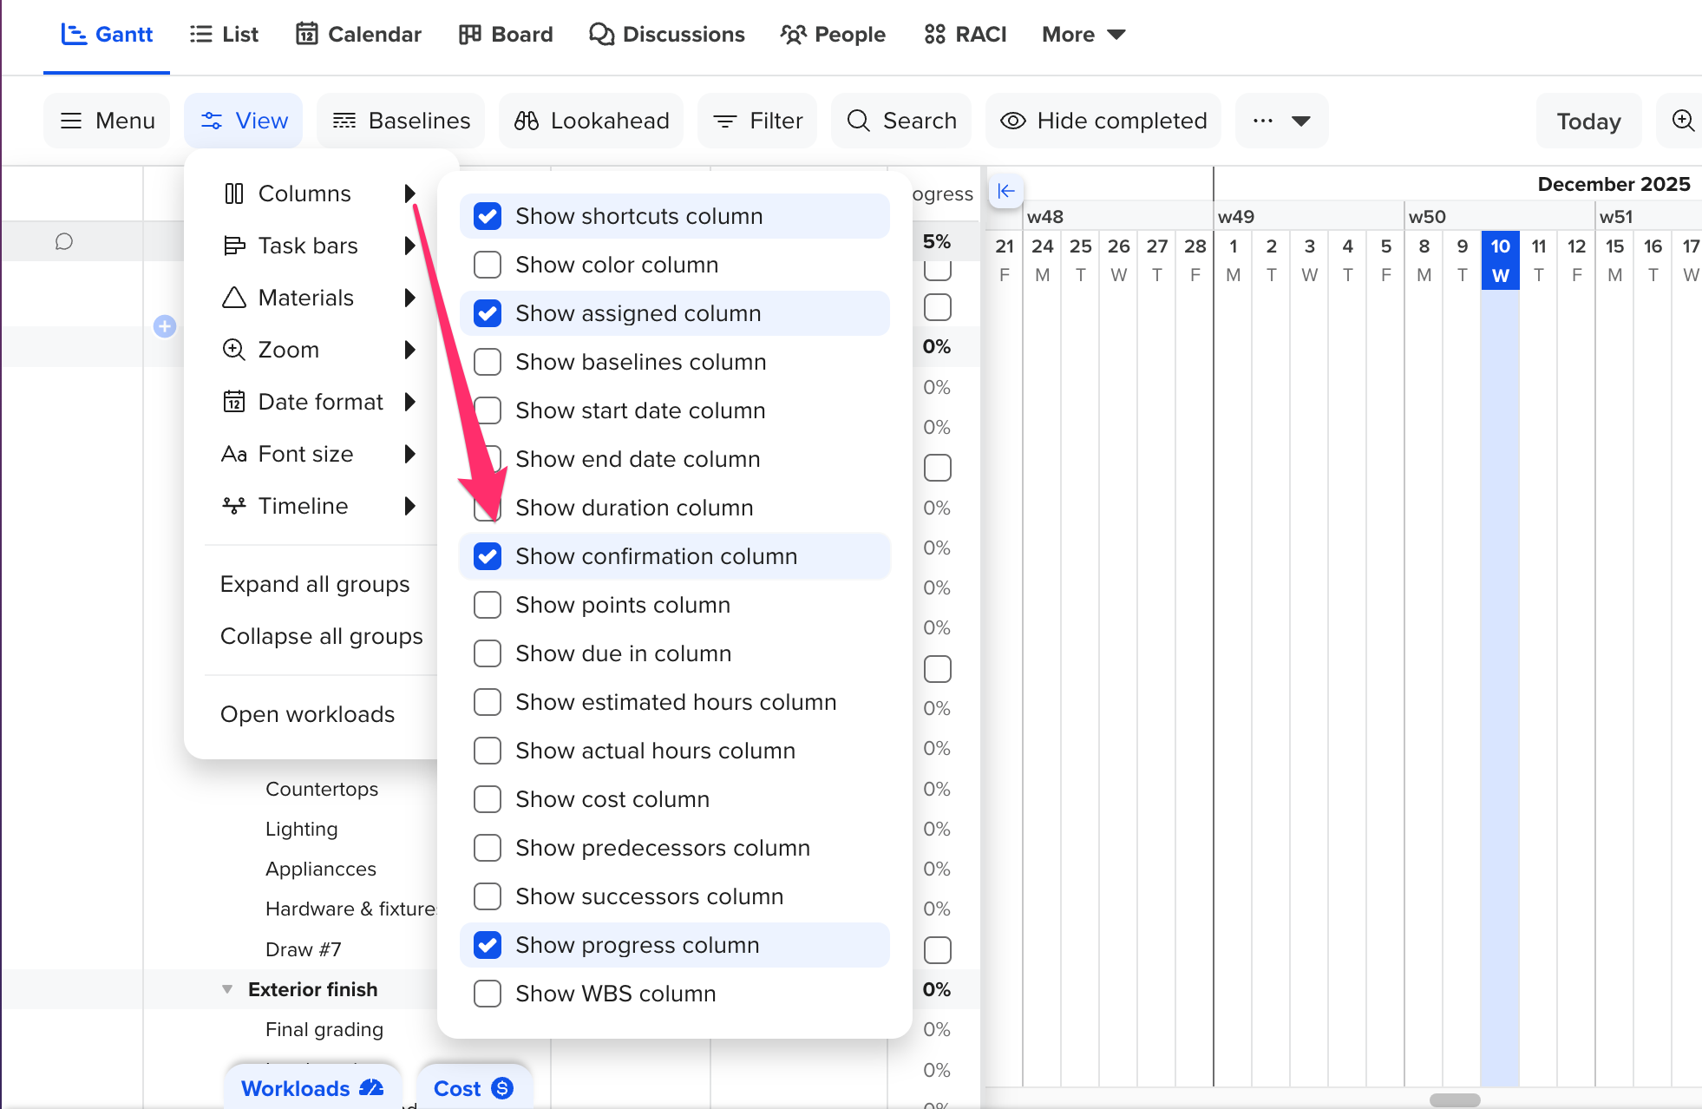Select Collapse all groups menu item
The height and width of the screenshot is (1109, 1702).
pyautogui.click(x=321, y=636)
